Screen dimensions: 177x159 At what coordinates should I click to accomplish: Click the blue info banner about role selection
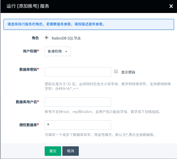point(88,24)
